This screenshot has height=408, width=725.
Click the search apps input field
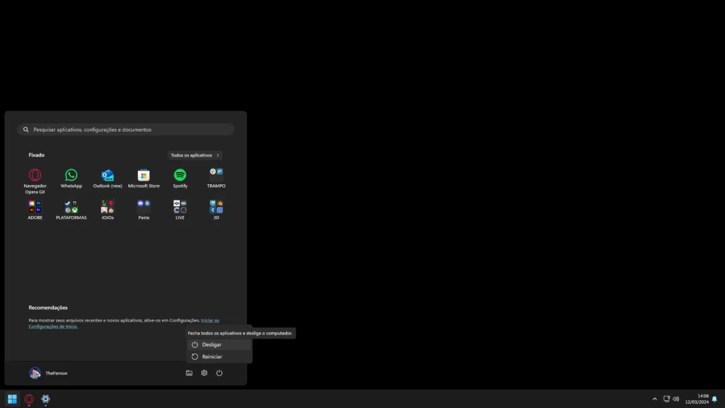pyautogui.click(x=125, y=129)
